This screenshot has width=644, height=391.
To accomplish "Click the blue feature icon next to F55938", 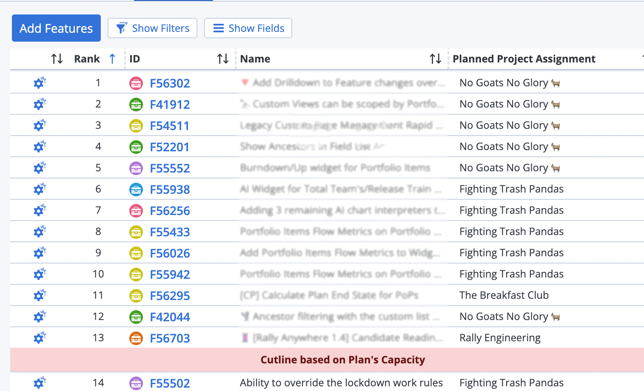I will (136, 190).
